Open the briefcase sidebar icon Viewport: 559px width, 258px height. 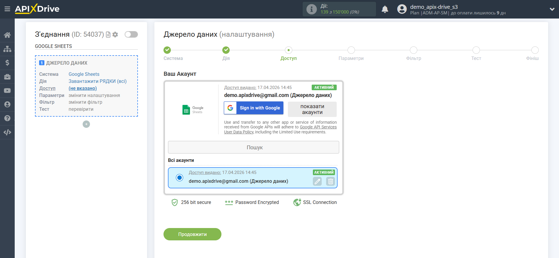click(7, 77)
